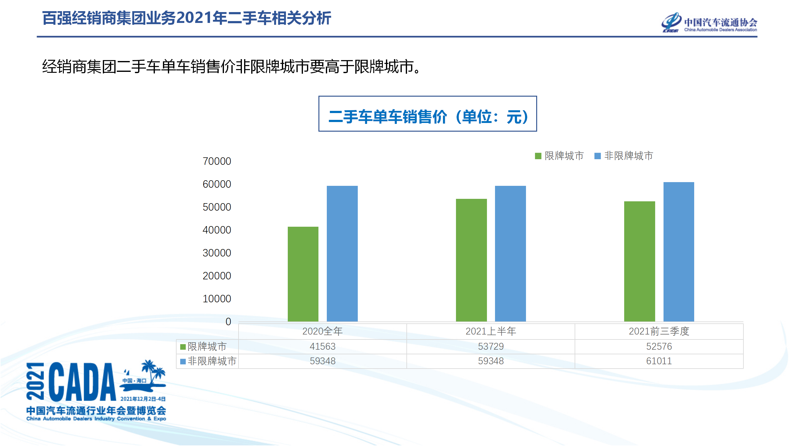Screen dimensions: 793x446
Task: Click the slide title 百强经销商集团业务2021年二手车相关分析
Action: 186,18
